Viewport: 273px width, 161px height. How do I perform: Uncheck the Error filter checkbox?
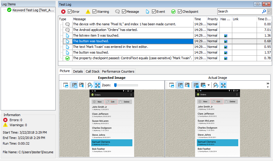pos(70,12)
